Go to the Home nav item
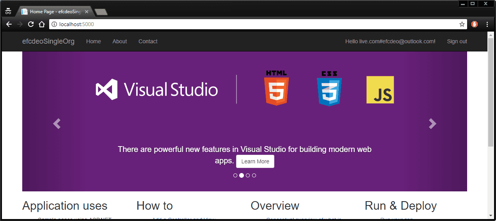Image resolution: width=496 pixels, height=221 pixels. pyautogui.click(x=94, y=41)
